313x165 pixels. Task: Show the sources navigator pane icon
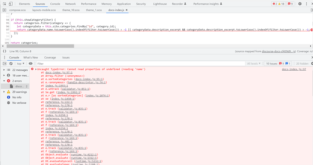click(x=5, y=10)
